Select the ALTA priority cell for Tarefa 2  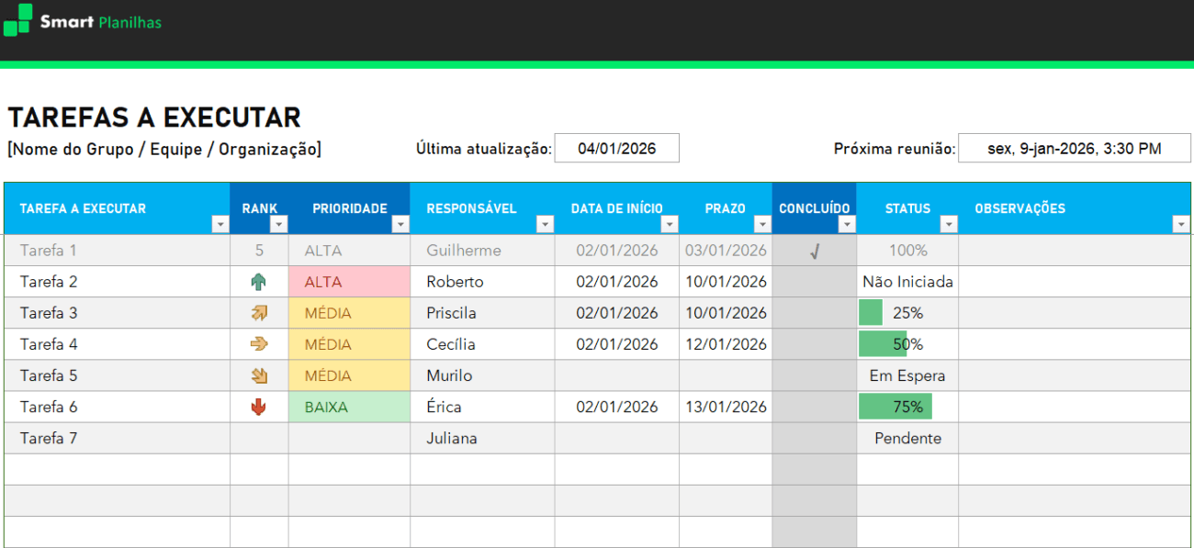349,282
